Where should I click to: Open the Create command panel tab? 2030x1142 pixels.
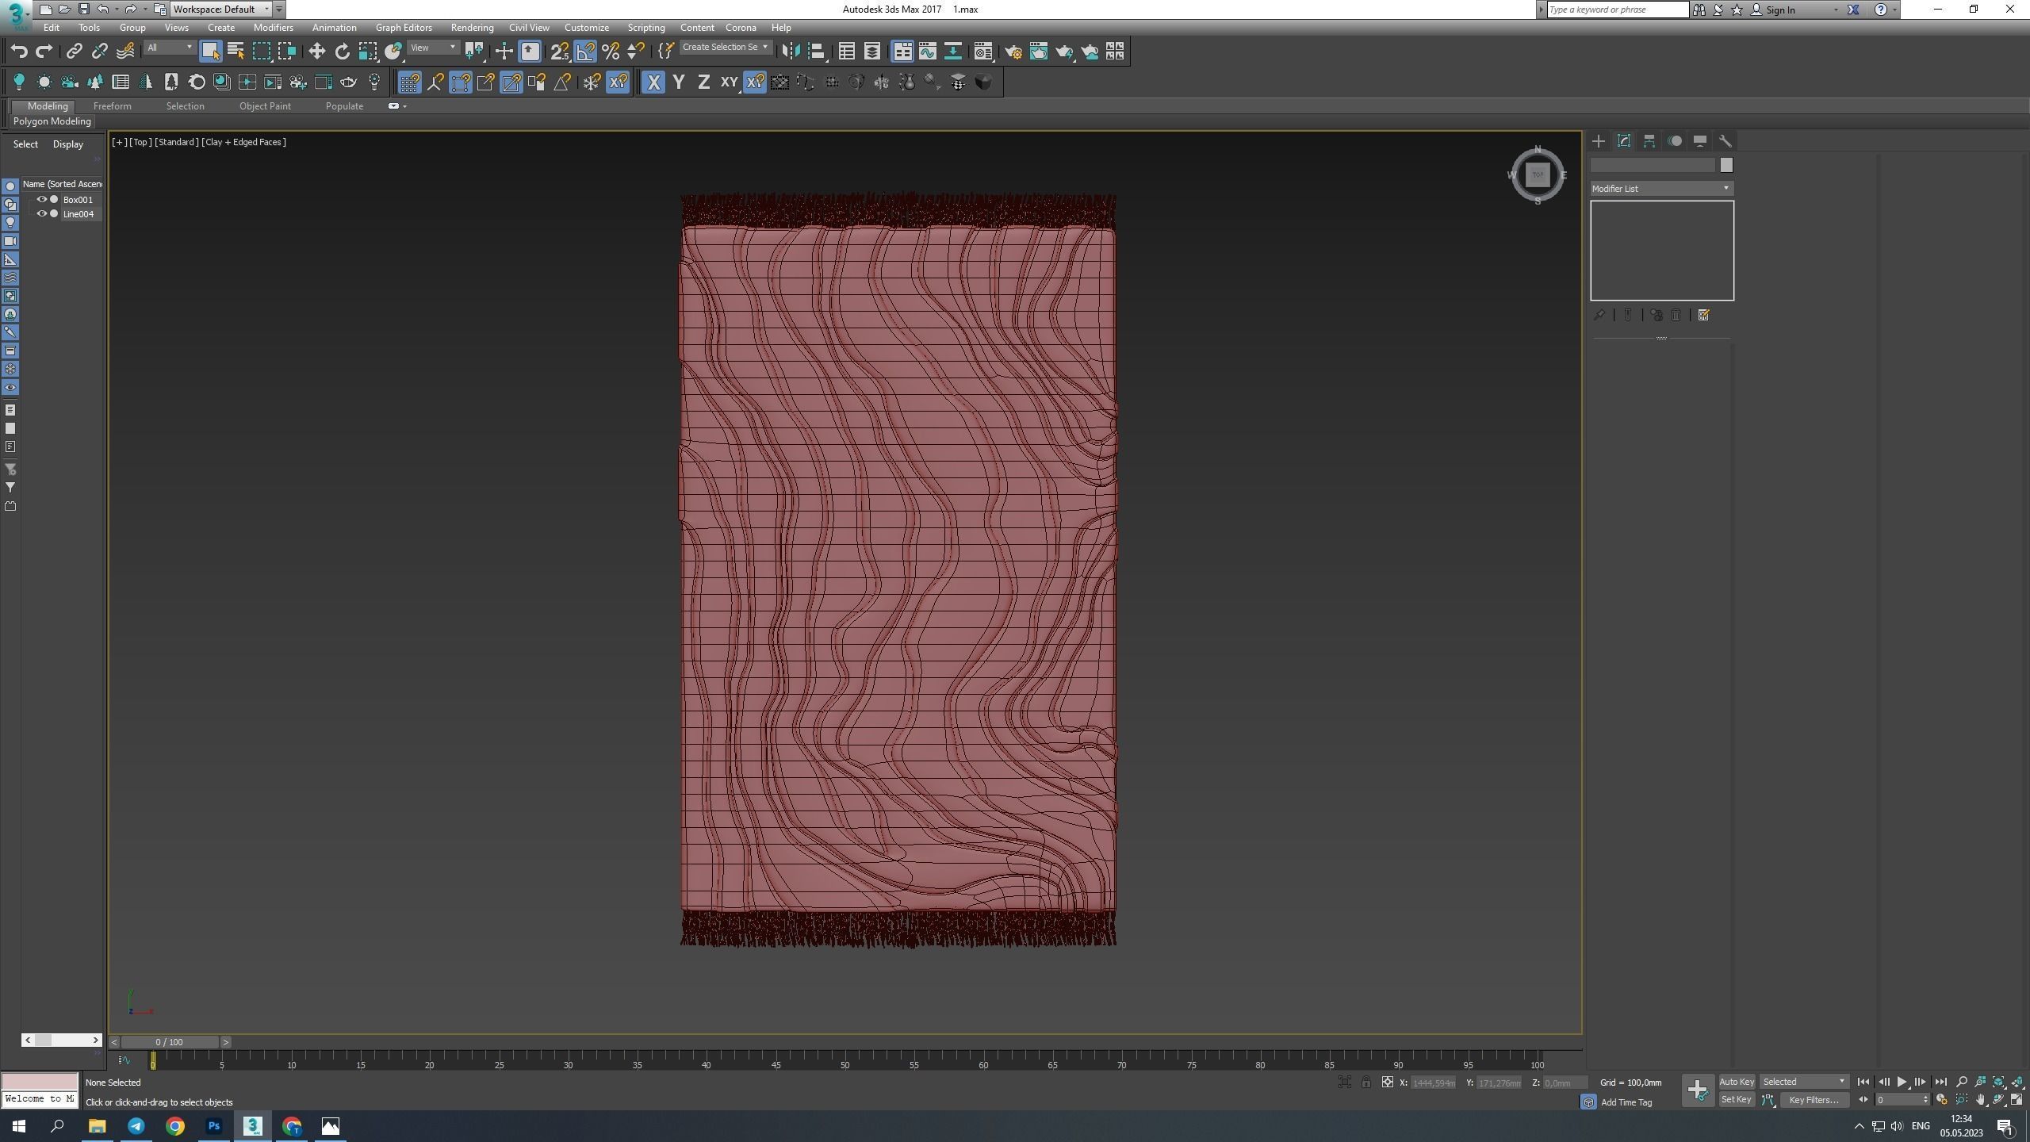coord(1599,141)
